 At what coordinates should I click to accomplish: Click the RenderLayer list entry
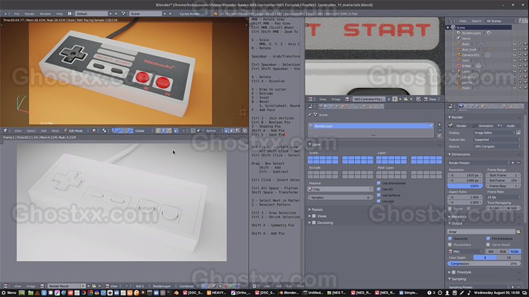click(x=370, y=126)
